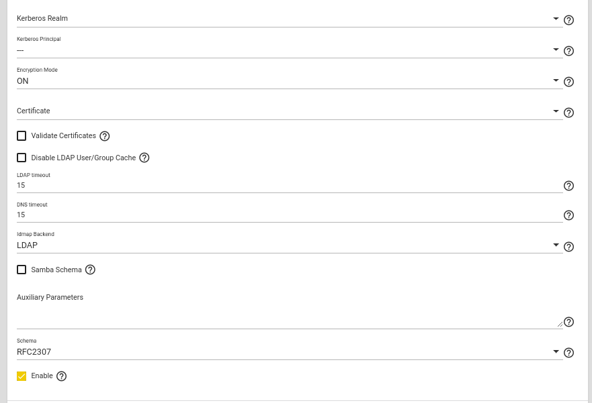Open help for the DNS timeout field
592x403 pixels.
pyautogui.click(x=568, y=215)
